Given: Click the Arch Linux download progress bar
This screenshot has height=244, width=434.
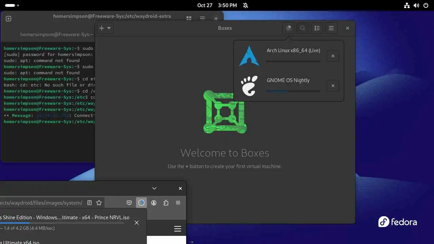Looking at the screenshot, I should 294,61.
